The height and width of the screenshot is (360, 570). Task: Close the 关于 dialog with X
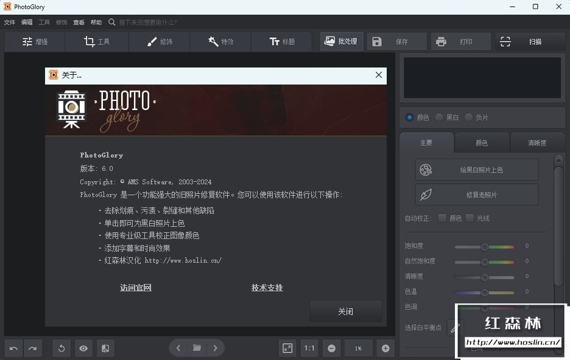378,75
